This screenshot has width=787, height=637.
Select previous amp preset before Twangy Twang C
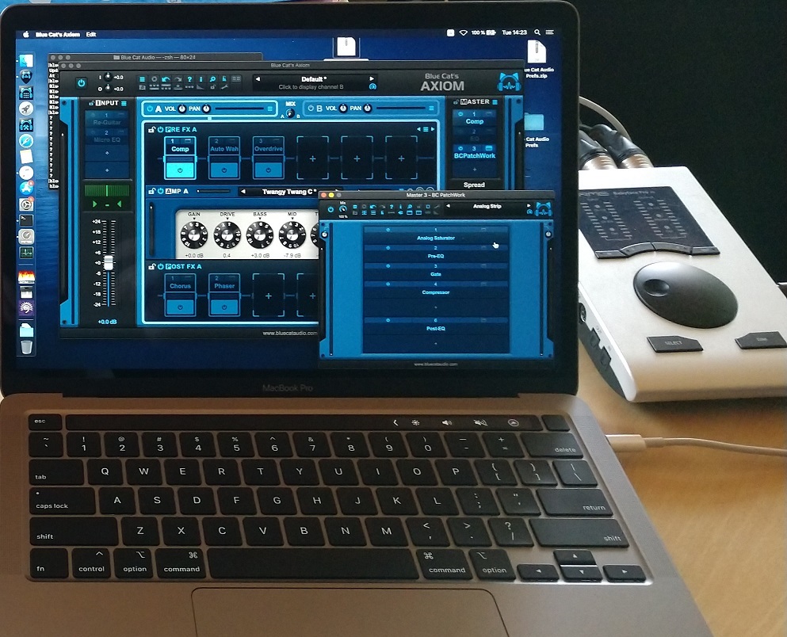click(x=243, y=191)
